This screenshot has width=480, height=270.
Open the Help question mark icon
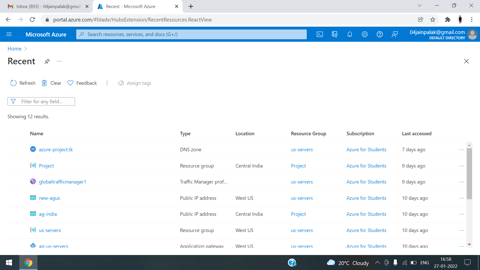(x=380, y=34)
